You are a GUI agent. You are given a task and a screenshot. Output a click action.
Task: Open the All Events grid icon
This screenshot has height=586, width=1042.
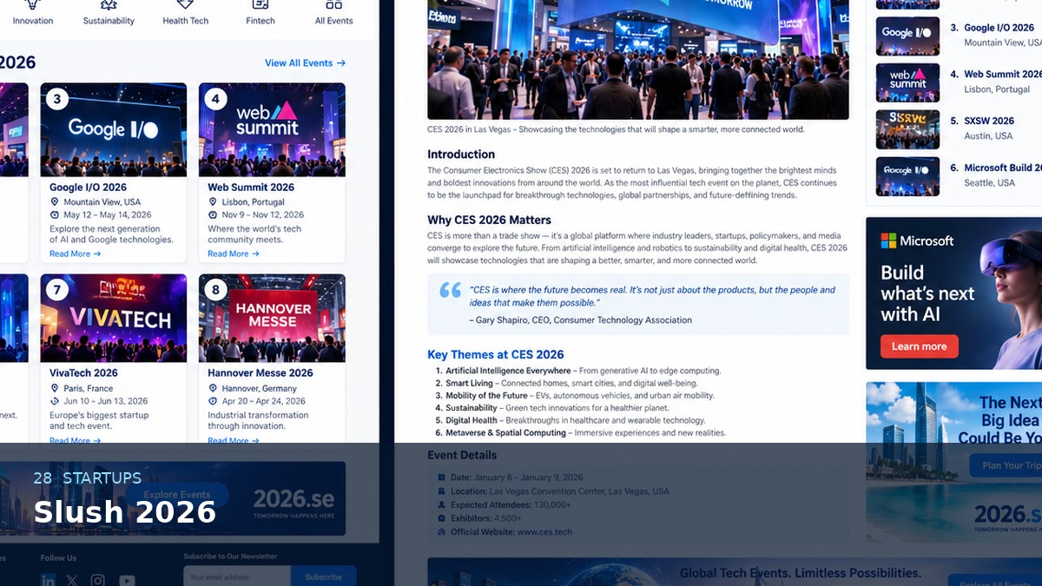pyautogui.click(x=333, y=4)
